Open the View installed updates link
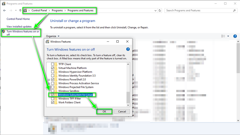The width and height of the screenshot is (240, 135). click(19, 27)
